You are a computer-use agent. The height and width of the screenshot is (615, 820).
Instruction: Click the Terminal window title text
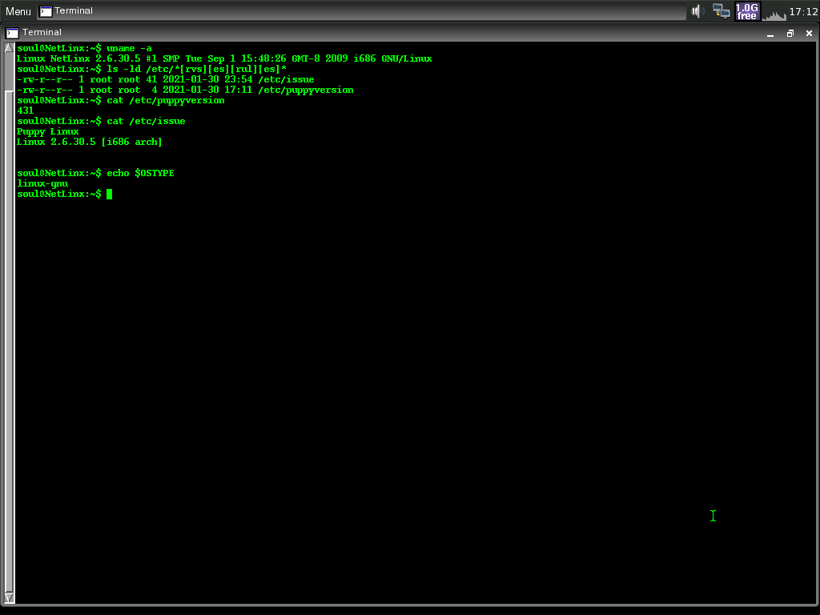(42, 32)
